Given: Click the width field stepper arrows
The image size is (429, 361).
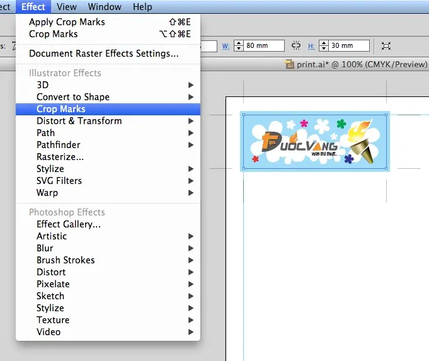Looking at the screenshot, I should (239, 46).
